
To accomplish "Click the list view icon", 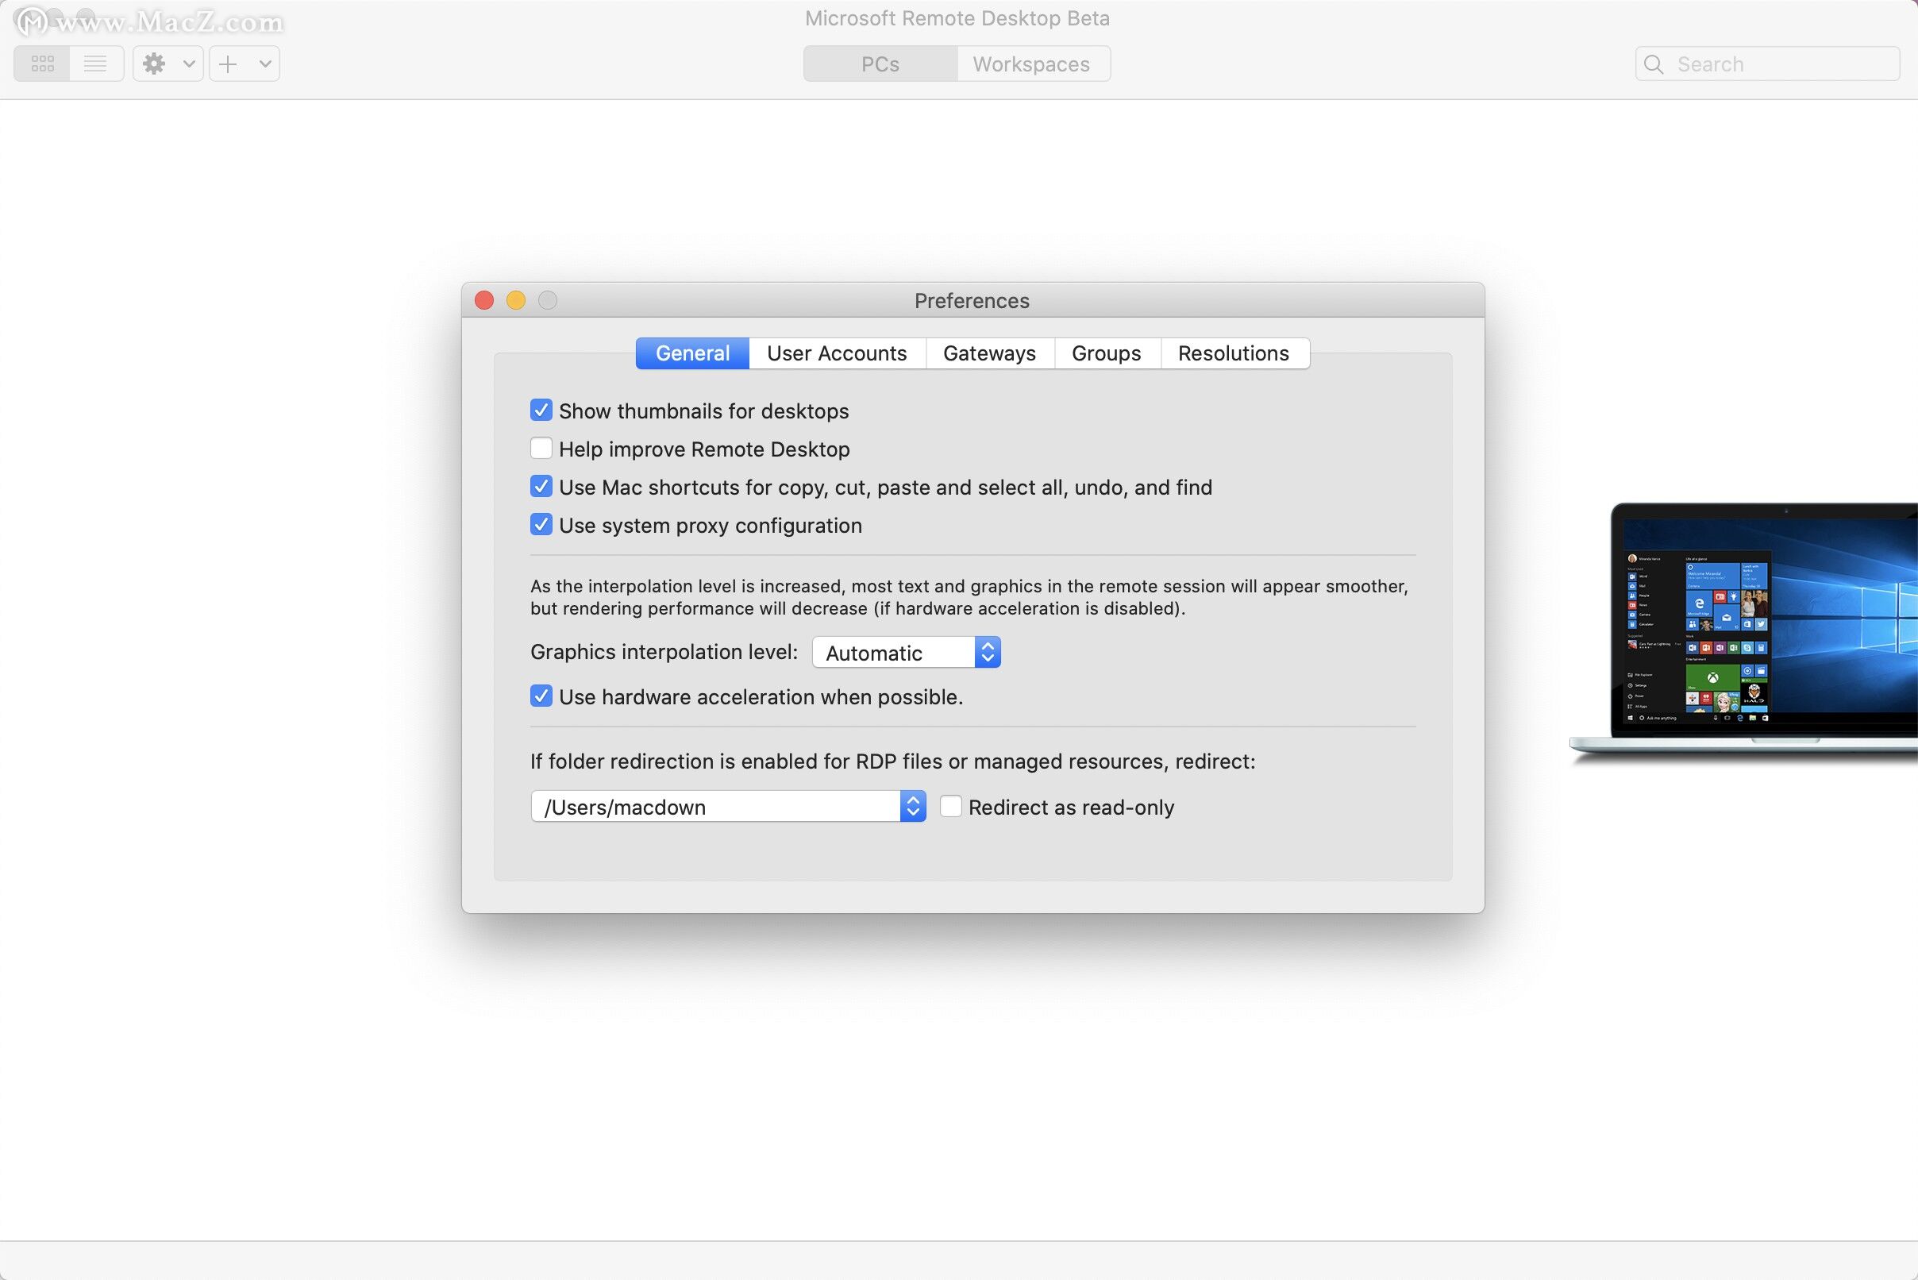I will (93, 61).
